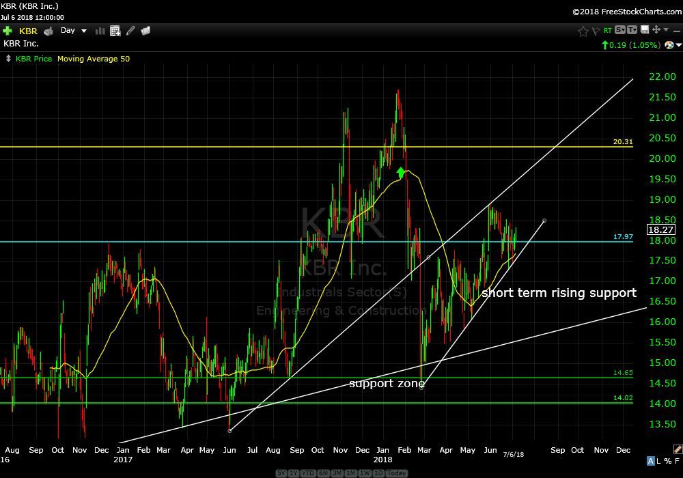This screenshot has width=683, height=478.
Task: Click the chart style bars icon
Action: (x=100, y=31)
